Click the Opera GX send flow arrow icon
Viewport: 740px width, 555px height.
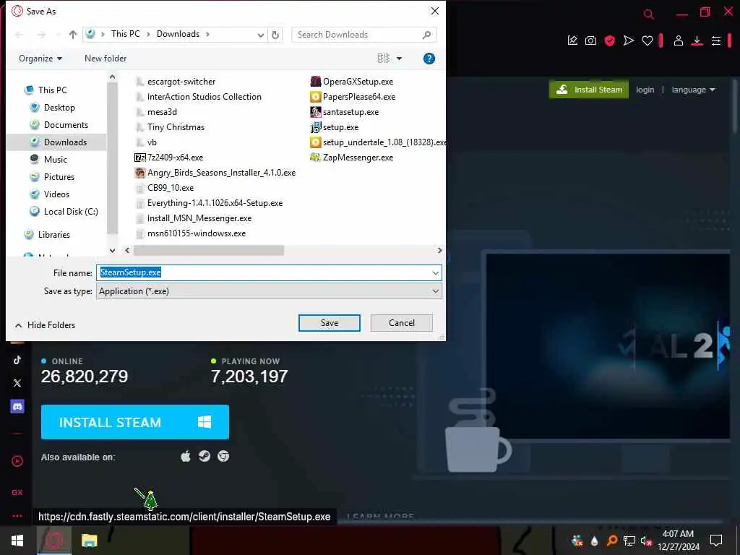[628, 40]
